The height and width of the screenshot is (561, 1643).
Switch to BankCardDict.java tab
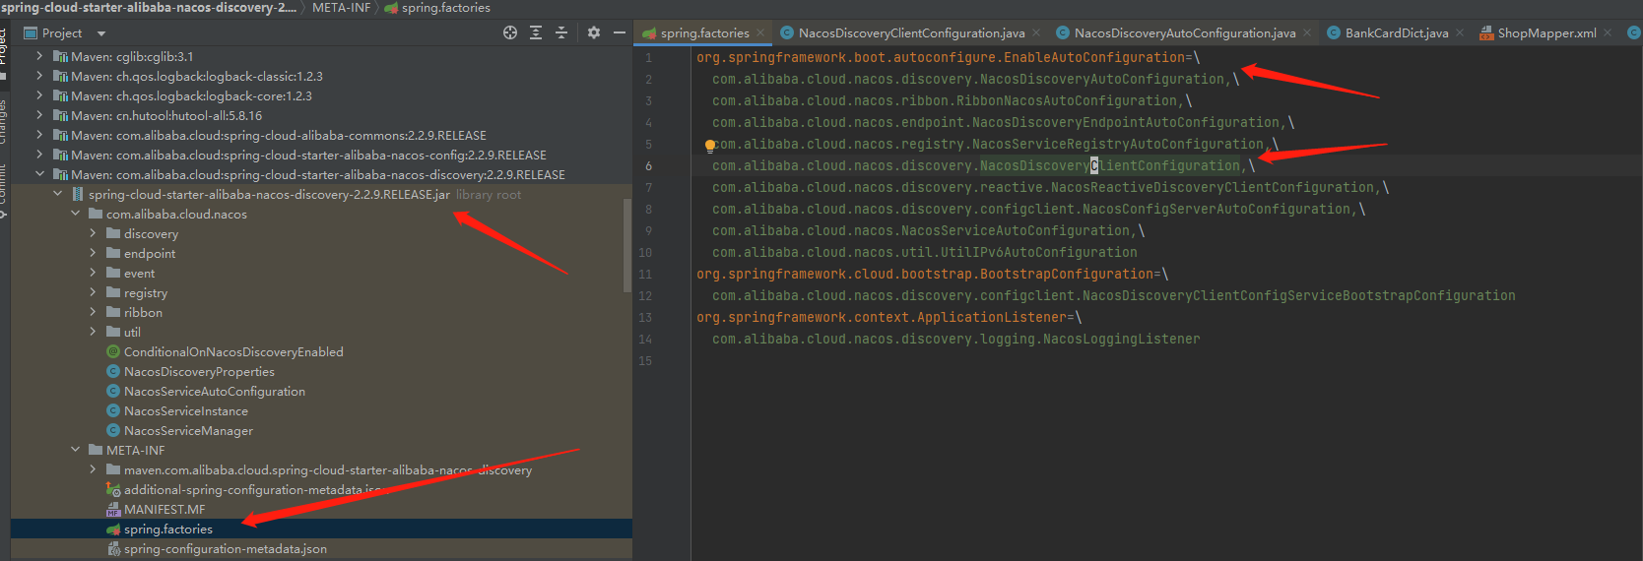coord(1397,32)
